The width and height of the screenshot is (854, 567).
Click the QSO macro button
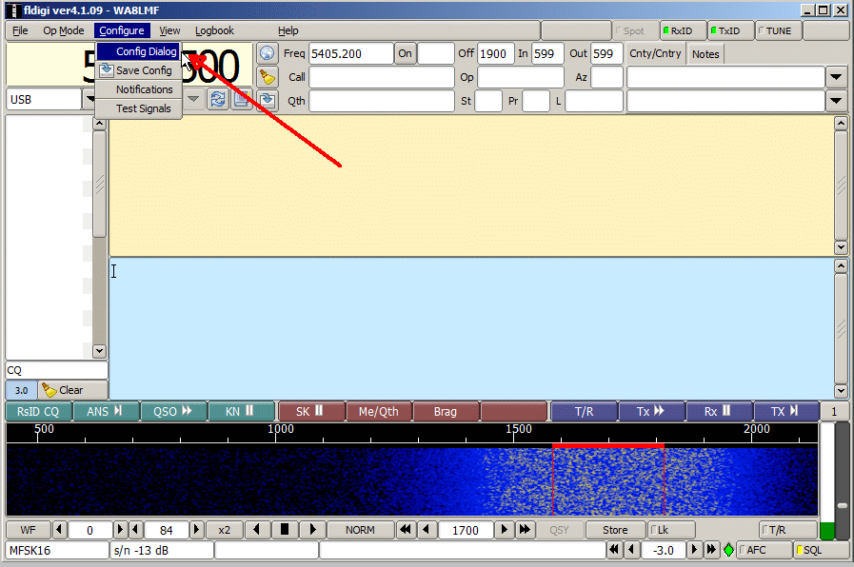click(173, 411)
